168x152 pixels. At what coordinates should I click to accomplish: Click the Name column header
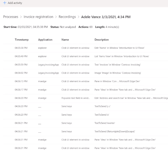[65, 40]
